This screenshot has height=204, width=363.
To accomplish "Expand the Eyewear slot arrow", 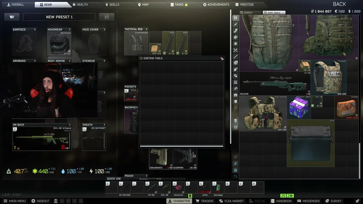I will pos(104,61).
